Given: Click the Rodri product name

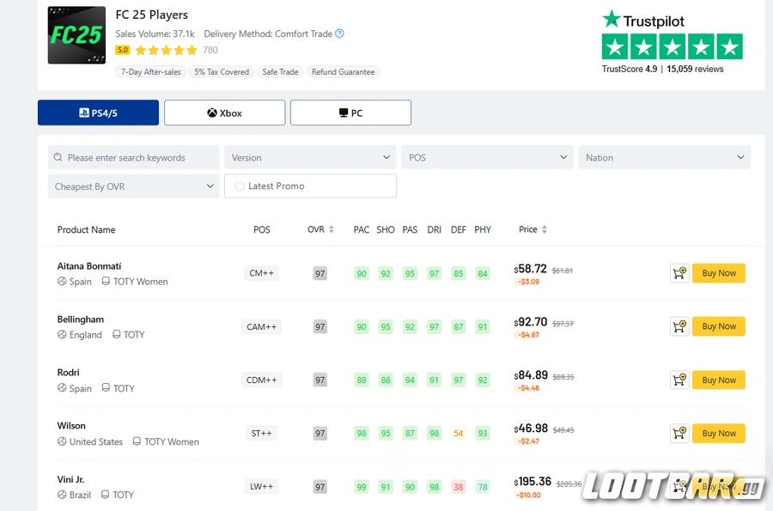Looking at the screenshot, I should coord(68,373).
